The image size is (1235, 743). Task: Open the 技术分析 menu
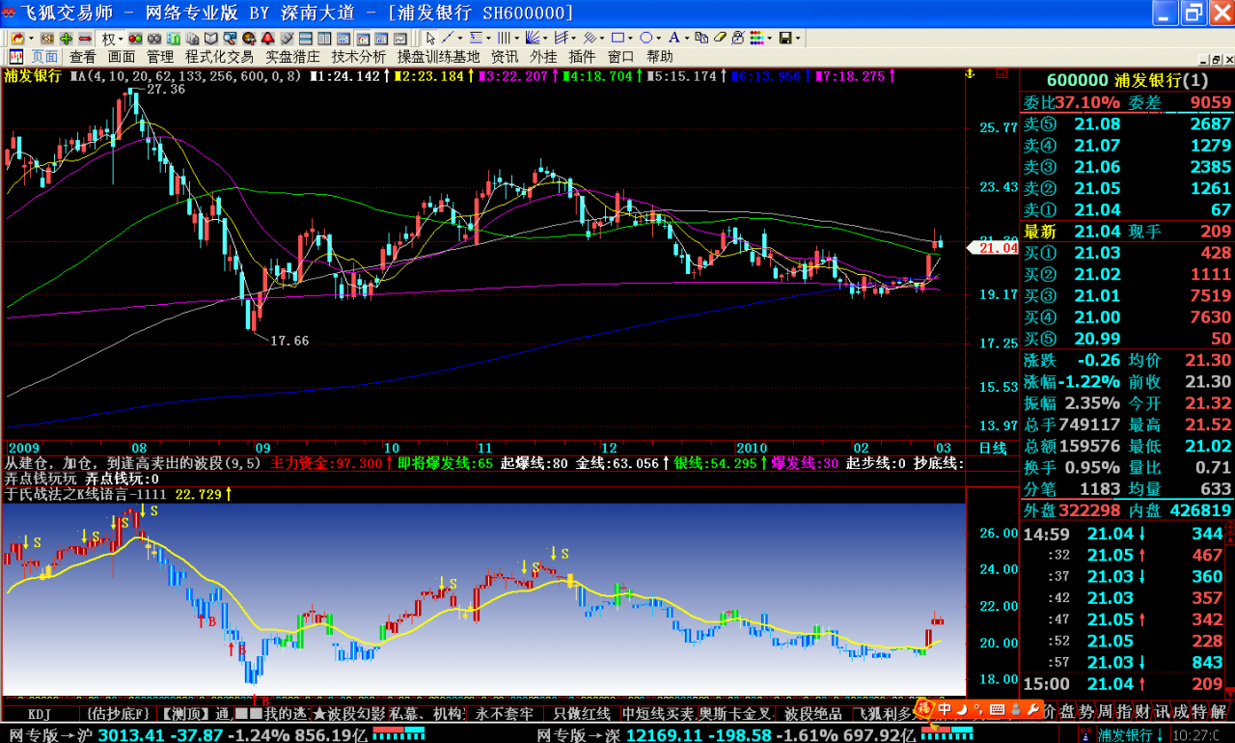pos(358,57)
